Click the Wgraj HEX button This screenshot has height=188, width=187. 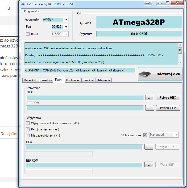point(167,147)
